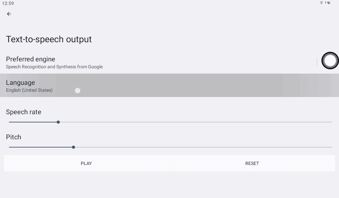Click the Speech rate slider handle
The image size is (339, 198).
[58, 122]
